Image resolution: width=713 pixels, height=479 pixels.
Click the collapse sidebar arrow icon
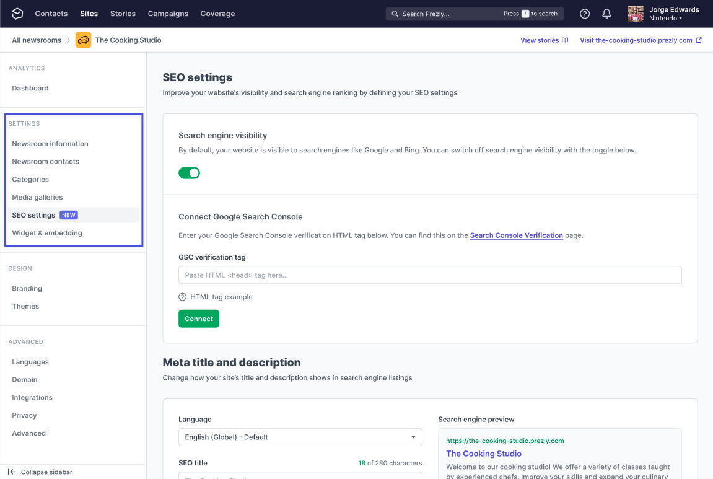[12, 472]
